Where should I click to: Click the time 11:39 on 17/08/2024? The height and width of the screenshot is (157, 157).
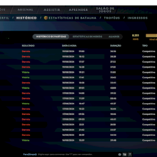click(x=82, y=99)
